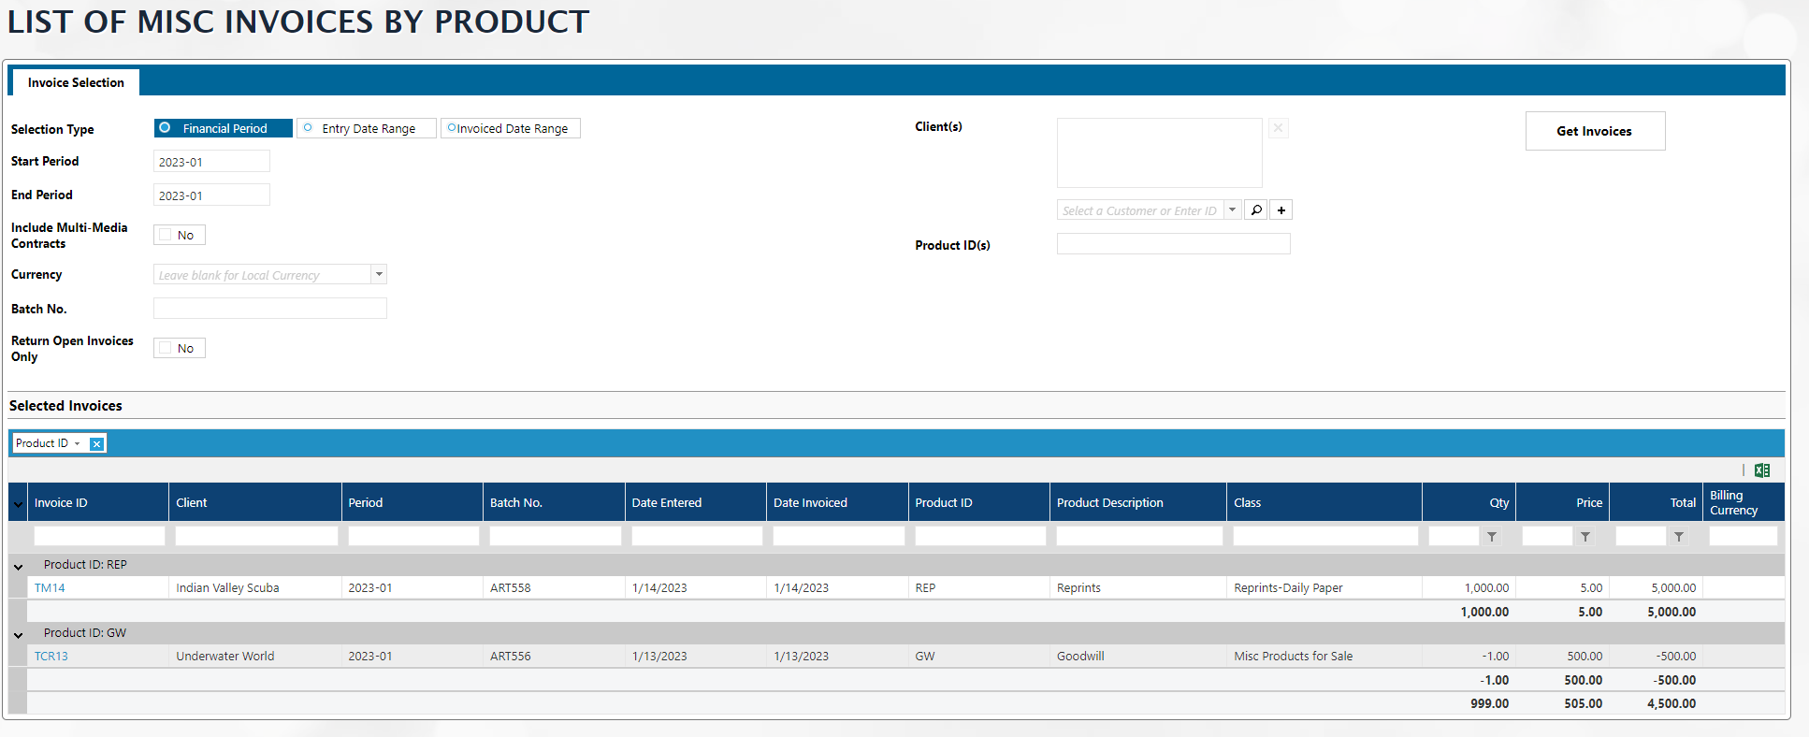
Task: Click the Excel export icon
Action: [1762, 470]
